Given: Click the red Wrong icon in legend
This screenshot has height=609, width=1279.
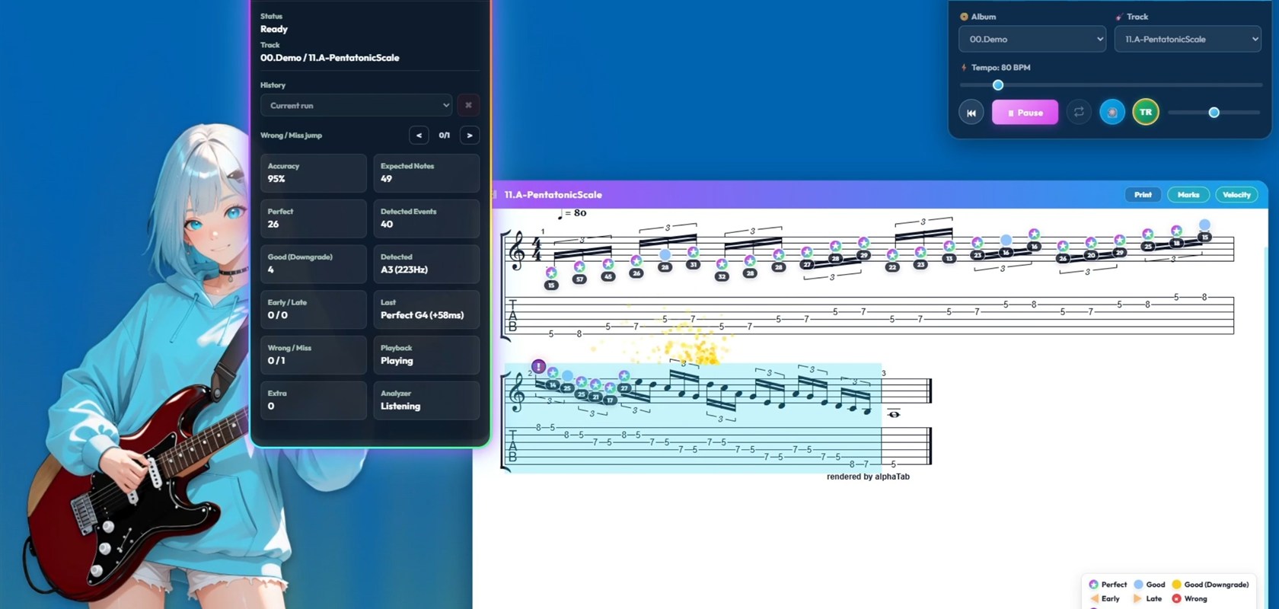Looking at the screenshot, I should tap(1176, 599).
